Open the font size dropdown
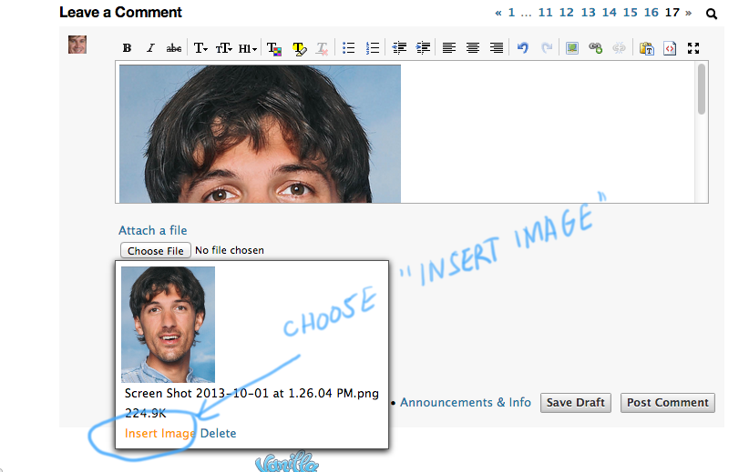The width and height of the screenshot is (749, 472). click(x=223, y=48)
